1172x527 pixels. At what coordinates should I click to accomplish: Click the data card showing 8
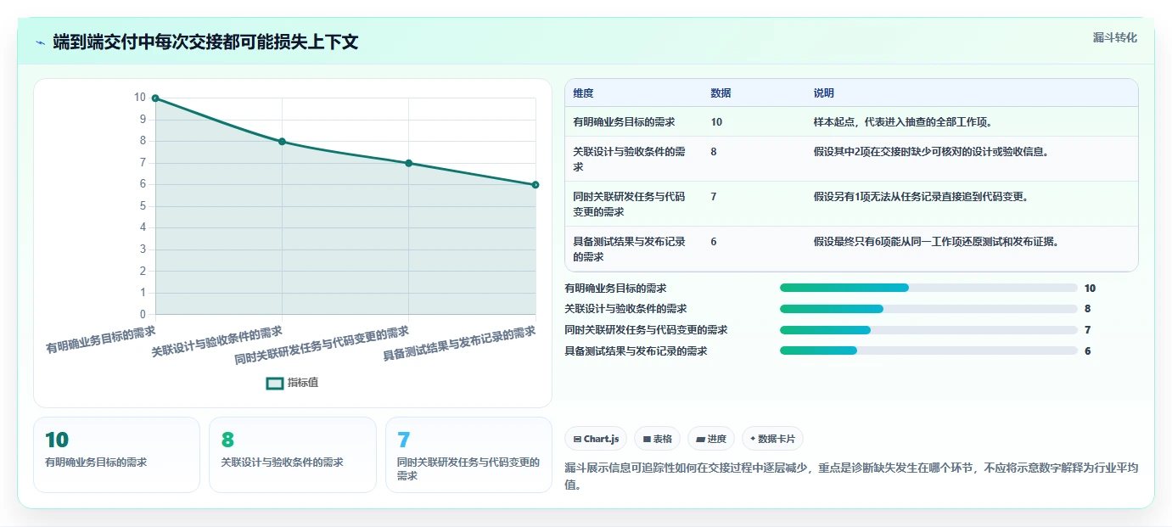293,454
